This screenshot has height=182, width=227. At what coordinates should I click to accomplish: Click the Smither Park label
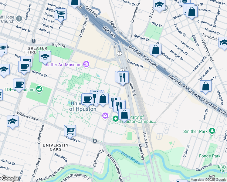click(x=195, y=131)
